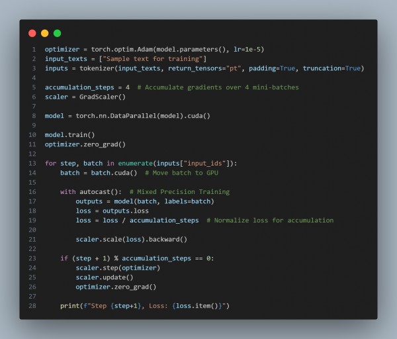Click line number 28 in the gutter
The width and height of the screenshot is (397, 339).
click(x=32, y=306)
